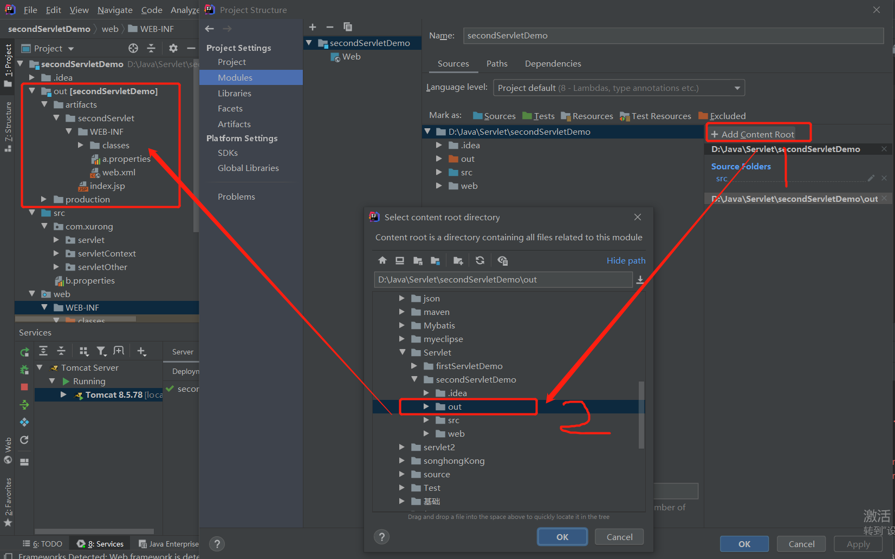Image resolution: width=895 pixels, height=559 pixels.
Task: Create new folder via dialog toolbar icon
Action: click(x=458, y=260)
